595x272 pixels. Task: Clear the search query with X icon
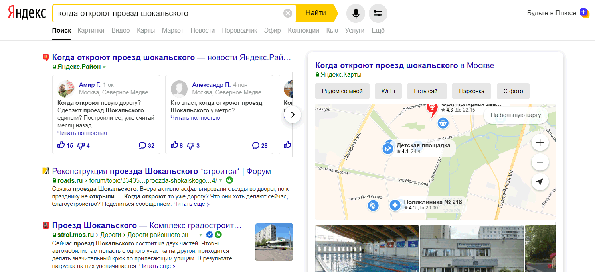tap(288, 13)
